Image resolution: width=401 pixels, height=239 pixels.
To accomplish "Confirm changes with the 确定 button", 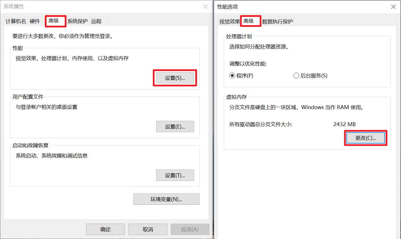I will point(105,229).
